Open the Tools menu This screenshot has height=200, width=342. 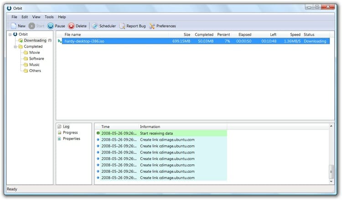pos(49,17)
